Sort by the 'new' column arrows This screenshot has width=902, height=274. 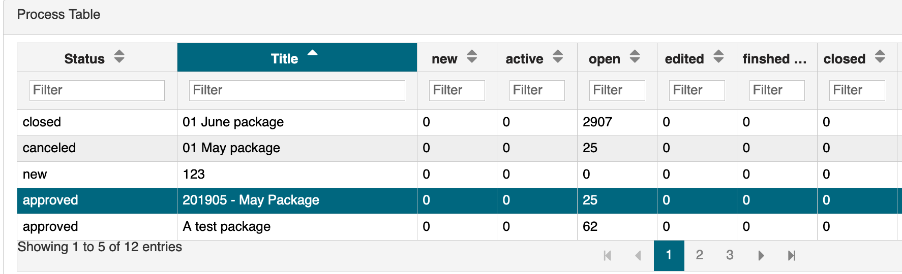point(472,57)
